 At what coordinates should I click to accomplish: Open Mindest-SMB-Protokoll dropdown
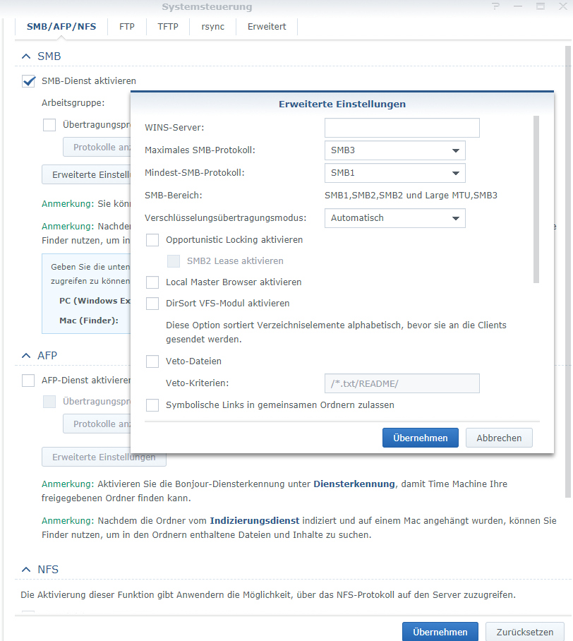394,173
